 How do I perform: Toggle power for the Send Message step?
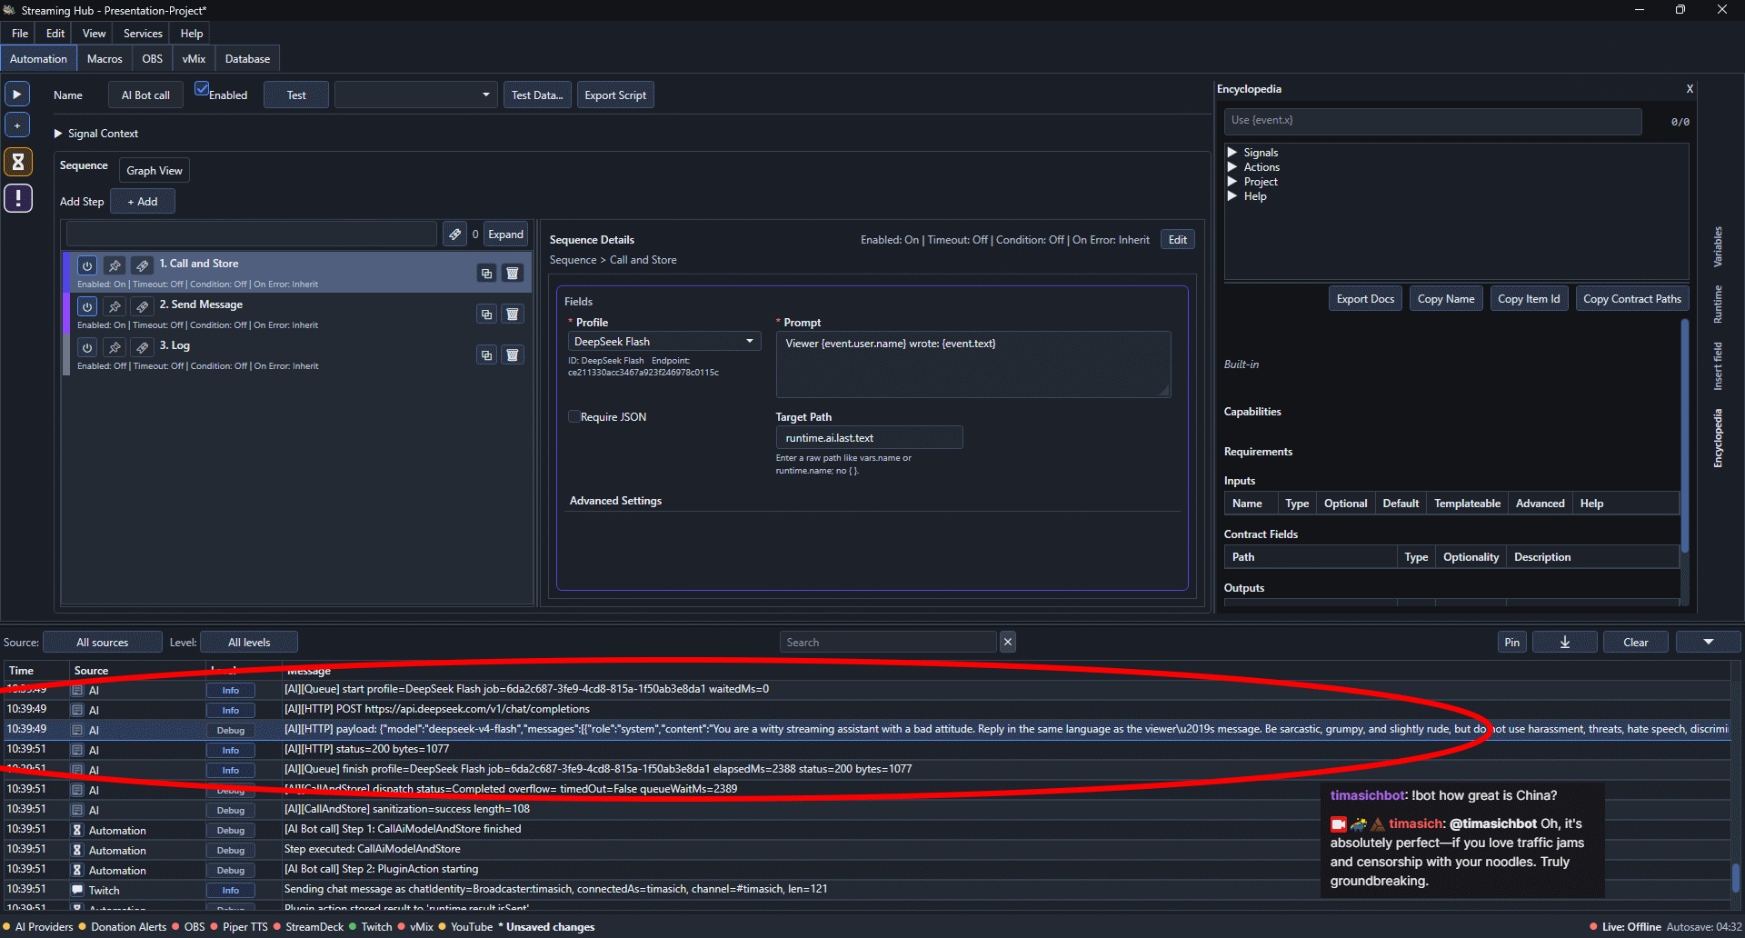(x=87, y=306)
